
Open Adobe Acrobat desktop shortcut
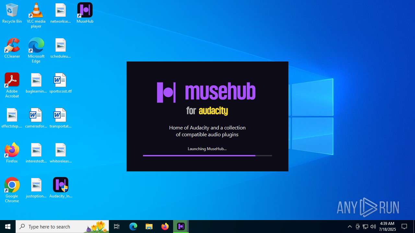12,85
